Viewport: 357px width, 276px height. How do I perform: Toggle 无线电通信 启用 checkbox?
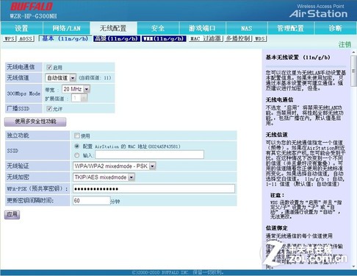click(x=49, y=67)
